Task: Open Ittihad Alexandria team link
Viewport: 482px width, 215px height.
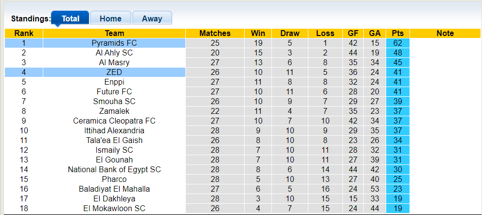Action: point(114,130)
